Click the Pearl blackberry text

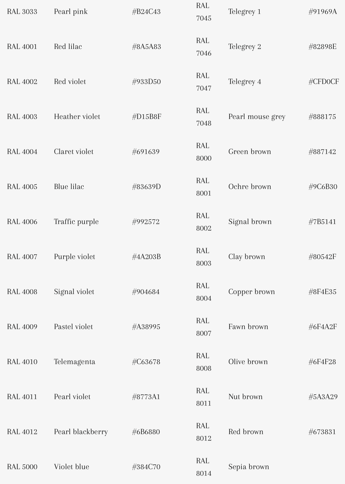pos(81,432)
